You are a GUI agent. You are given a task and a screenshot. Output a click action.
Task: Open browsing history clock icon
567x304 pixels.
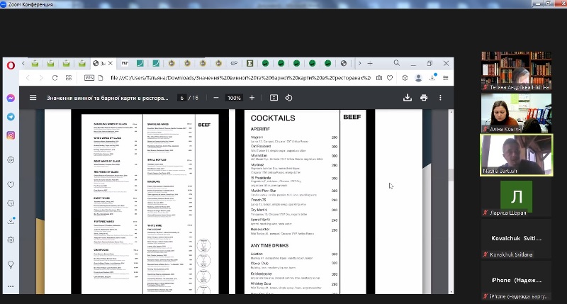coord(11,203)
